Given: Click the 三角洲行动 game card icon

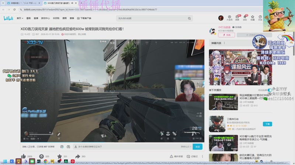Looking at the screenshot, I should tap(217, 124).
